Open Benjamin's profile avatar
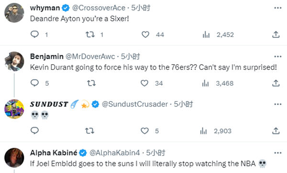Viewport: 287px width, 173px height. click(14, 62)
